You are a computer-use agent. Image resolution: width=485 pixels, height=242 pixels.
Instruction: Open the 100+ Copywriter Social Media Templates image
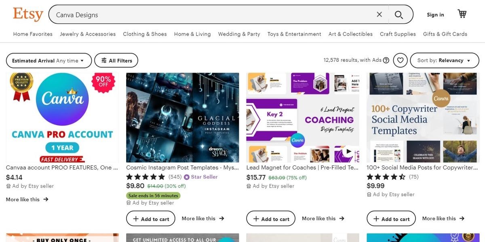[x=423, y=117]
